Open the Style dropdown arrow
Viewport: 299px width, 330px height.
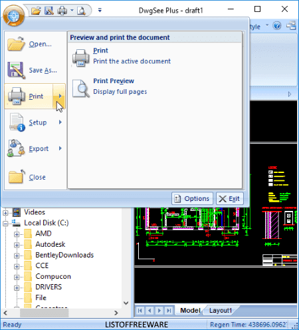(x=267, y=25)
